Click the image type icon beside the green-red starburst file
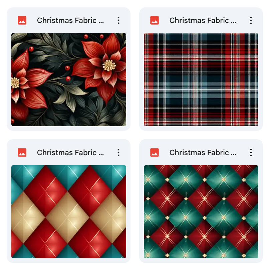 pos(154,152)
